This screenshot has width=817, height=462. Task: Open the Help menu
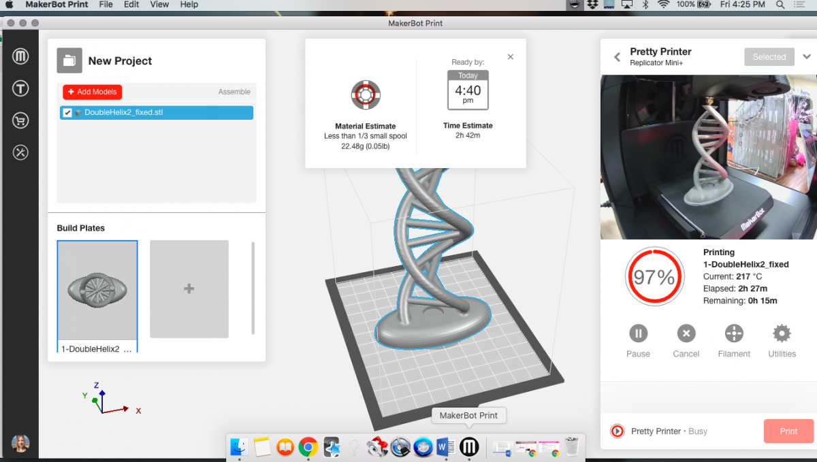(189, 5)
